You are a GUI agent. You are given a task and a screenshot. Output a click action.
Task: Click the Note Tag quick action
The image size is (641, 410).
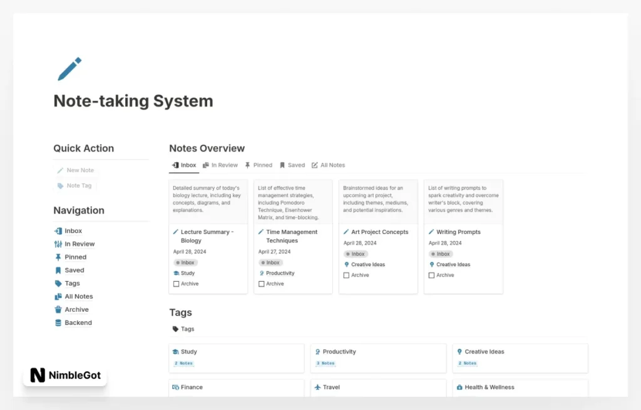(x=74, y=185)
